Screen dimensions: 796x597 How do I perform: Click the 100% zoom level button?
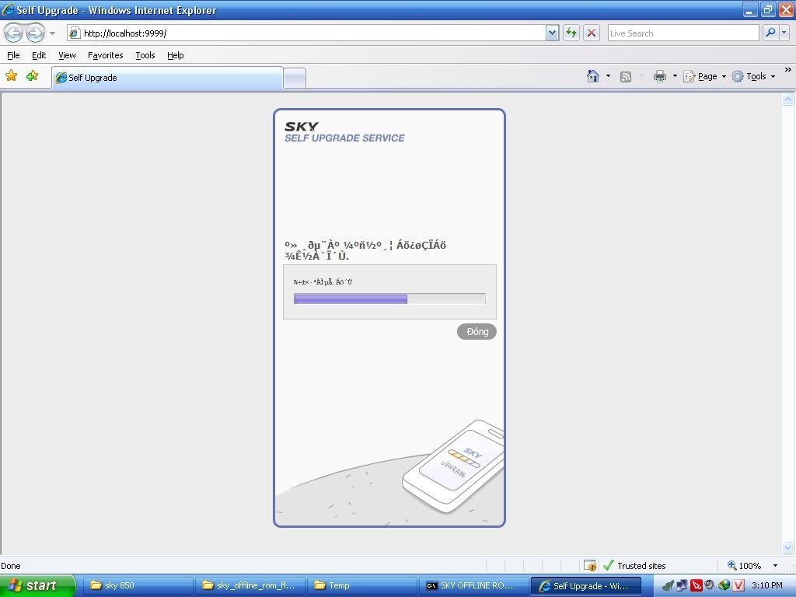click(x=744, y=566)
